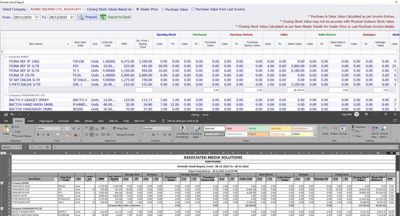Open the From date picker dropdown

click(x=37, y=17)
